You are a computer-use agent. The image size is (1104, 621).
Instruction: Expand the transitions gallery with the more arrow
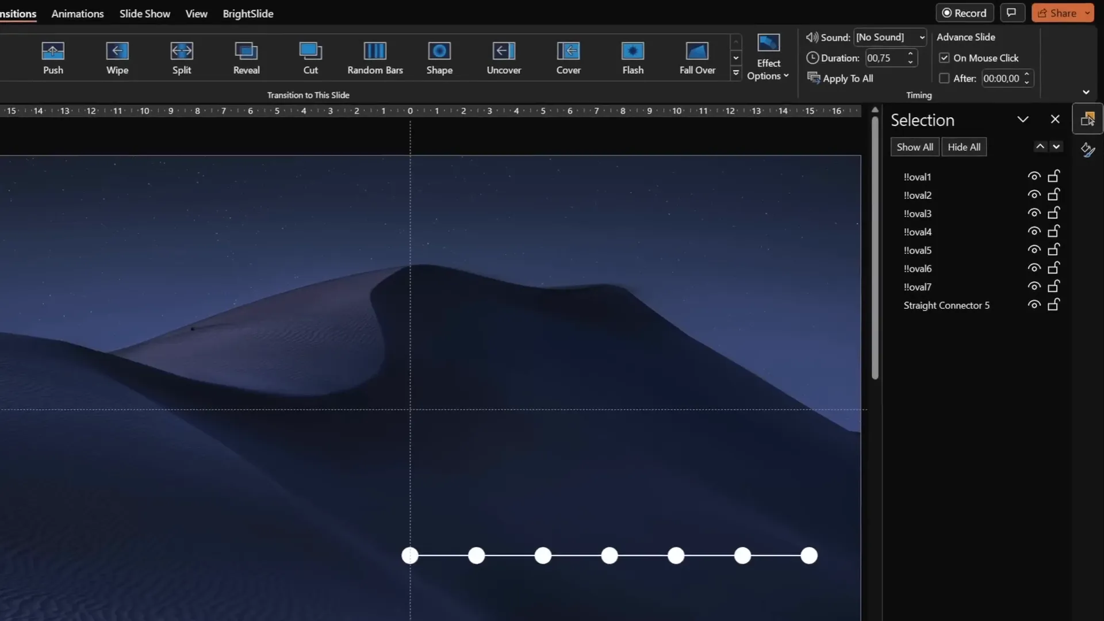pos(736,72)
